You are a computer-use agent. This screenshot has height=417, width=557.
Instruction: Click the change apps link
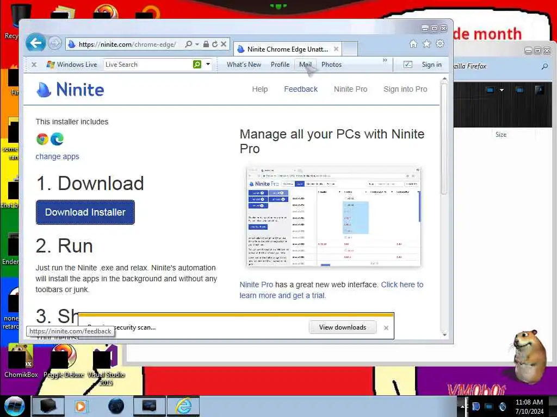[x=57, y=156]
